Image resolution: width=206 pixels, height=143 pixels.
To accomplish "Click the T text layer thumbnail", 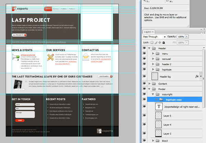I will point(159,107).
